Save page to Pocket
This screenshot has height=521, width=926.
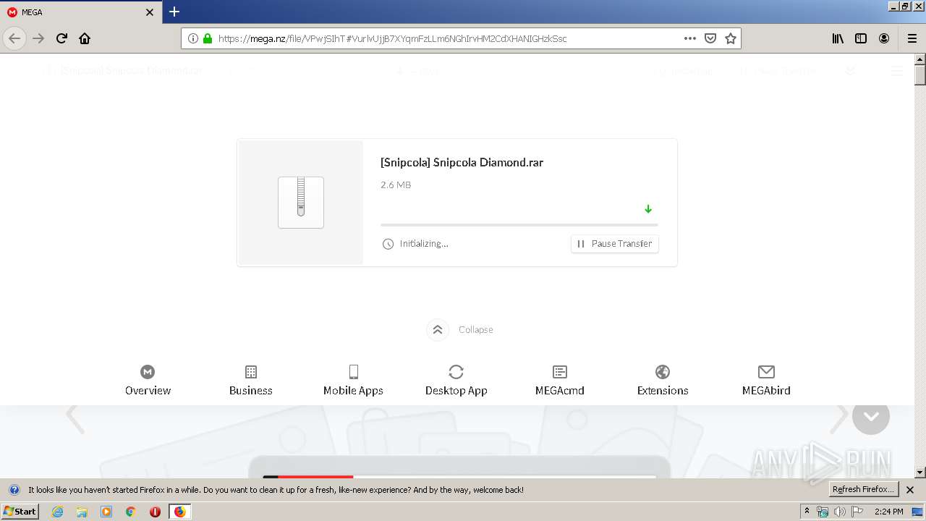(710, 38)
